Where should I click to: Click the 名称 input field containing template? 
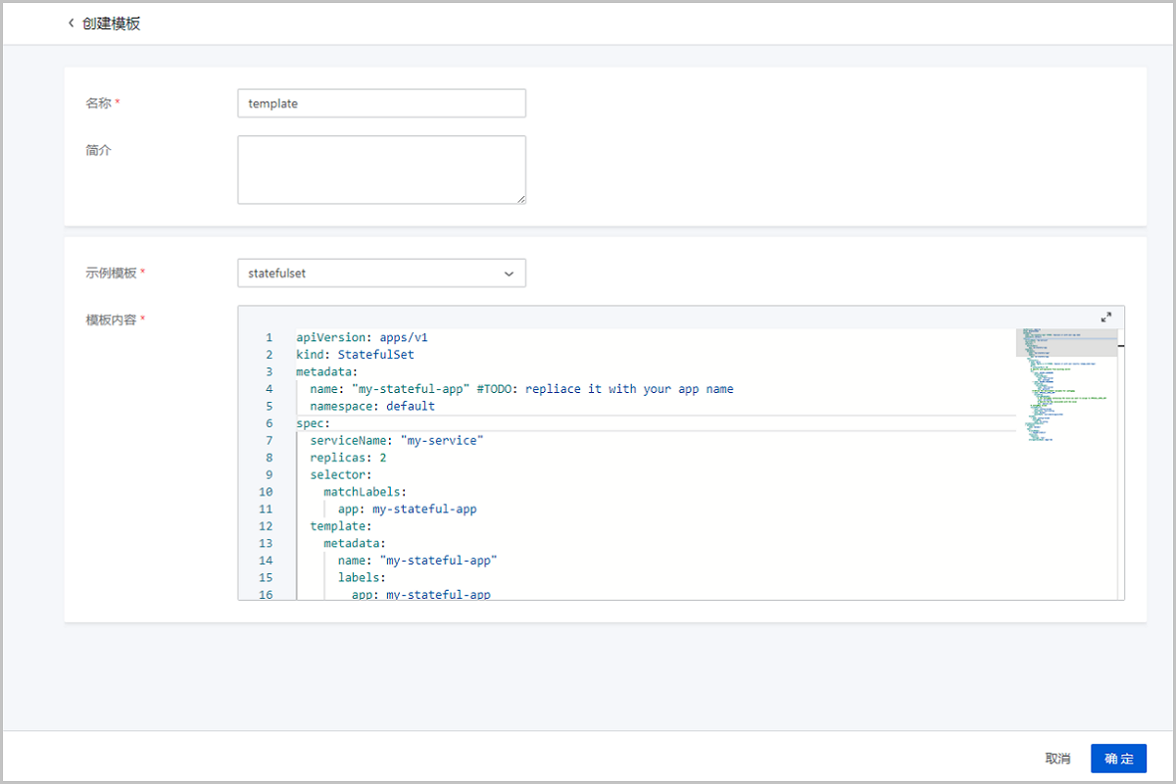tap(381, 104)
